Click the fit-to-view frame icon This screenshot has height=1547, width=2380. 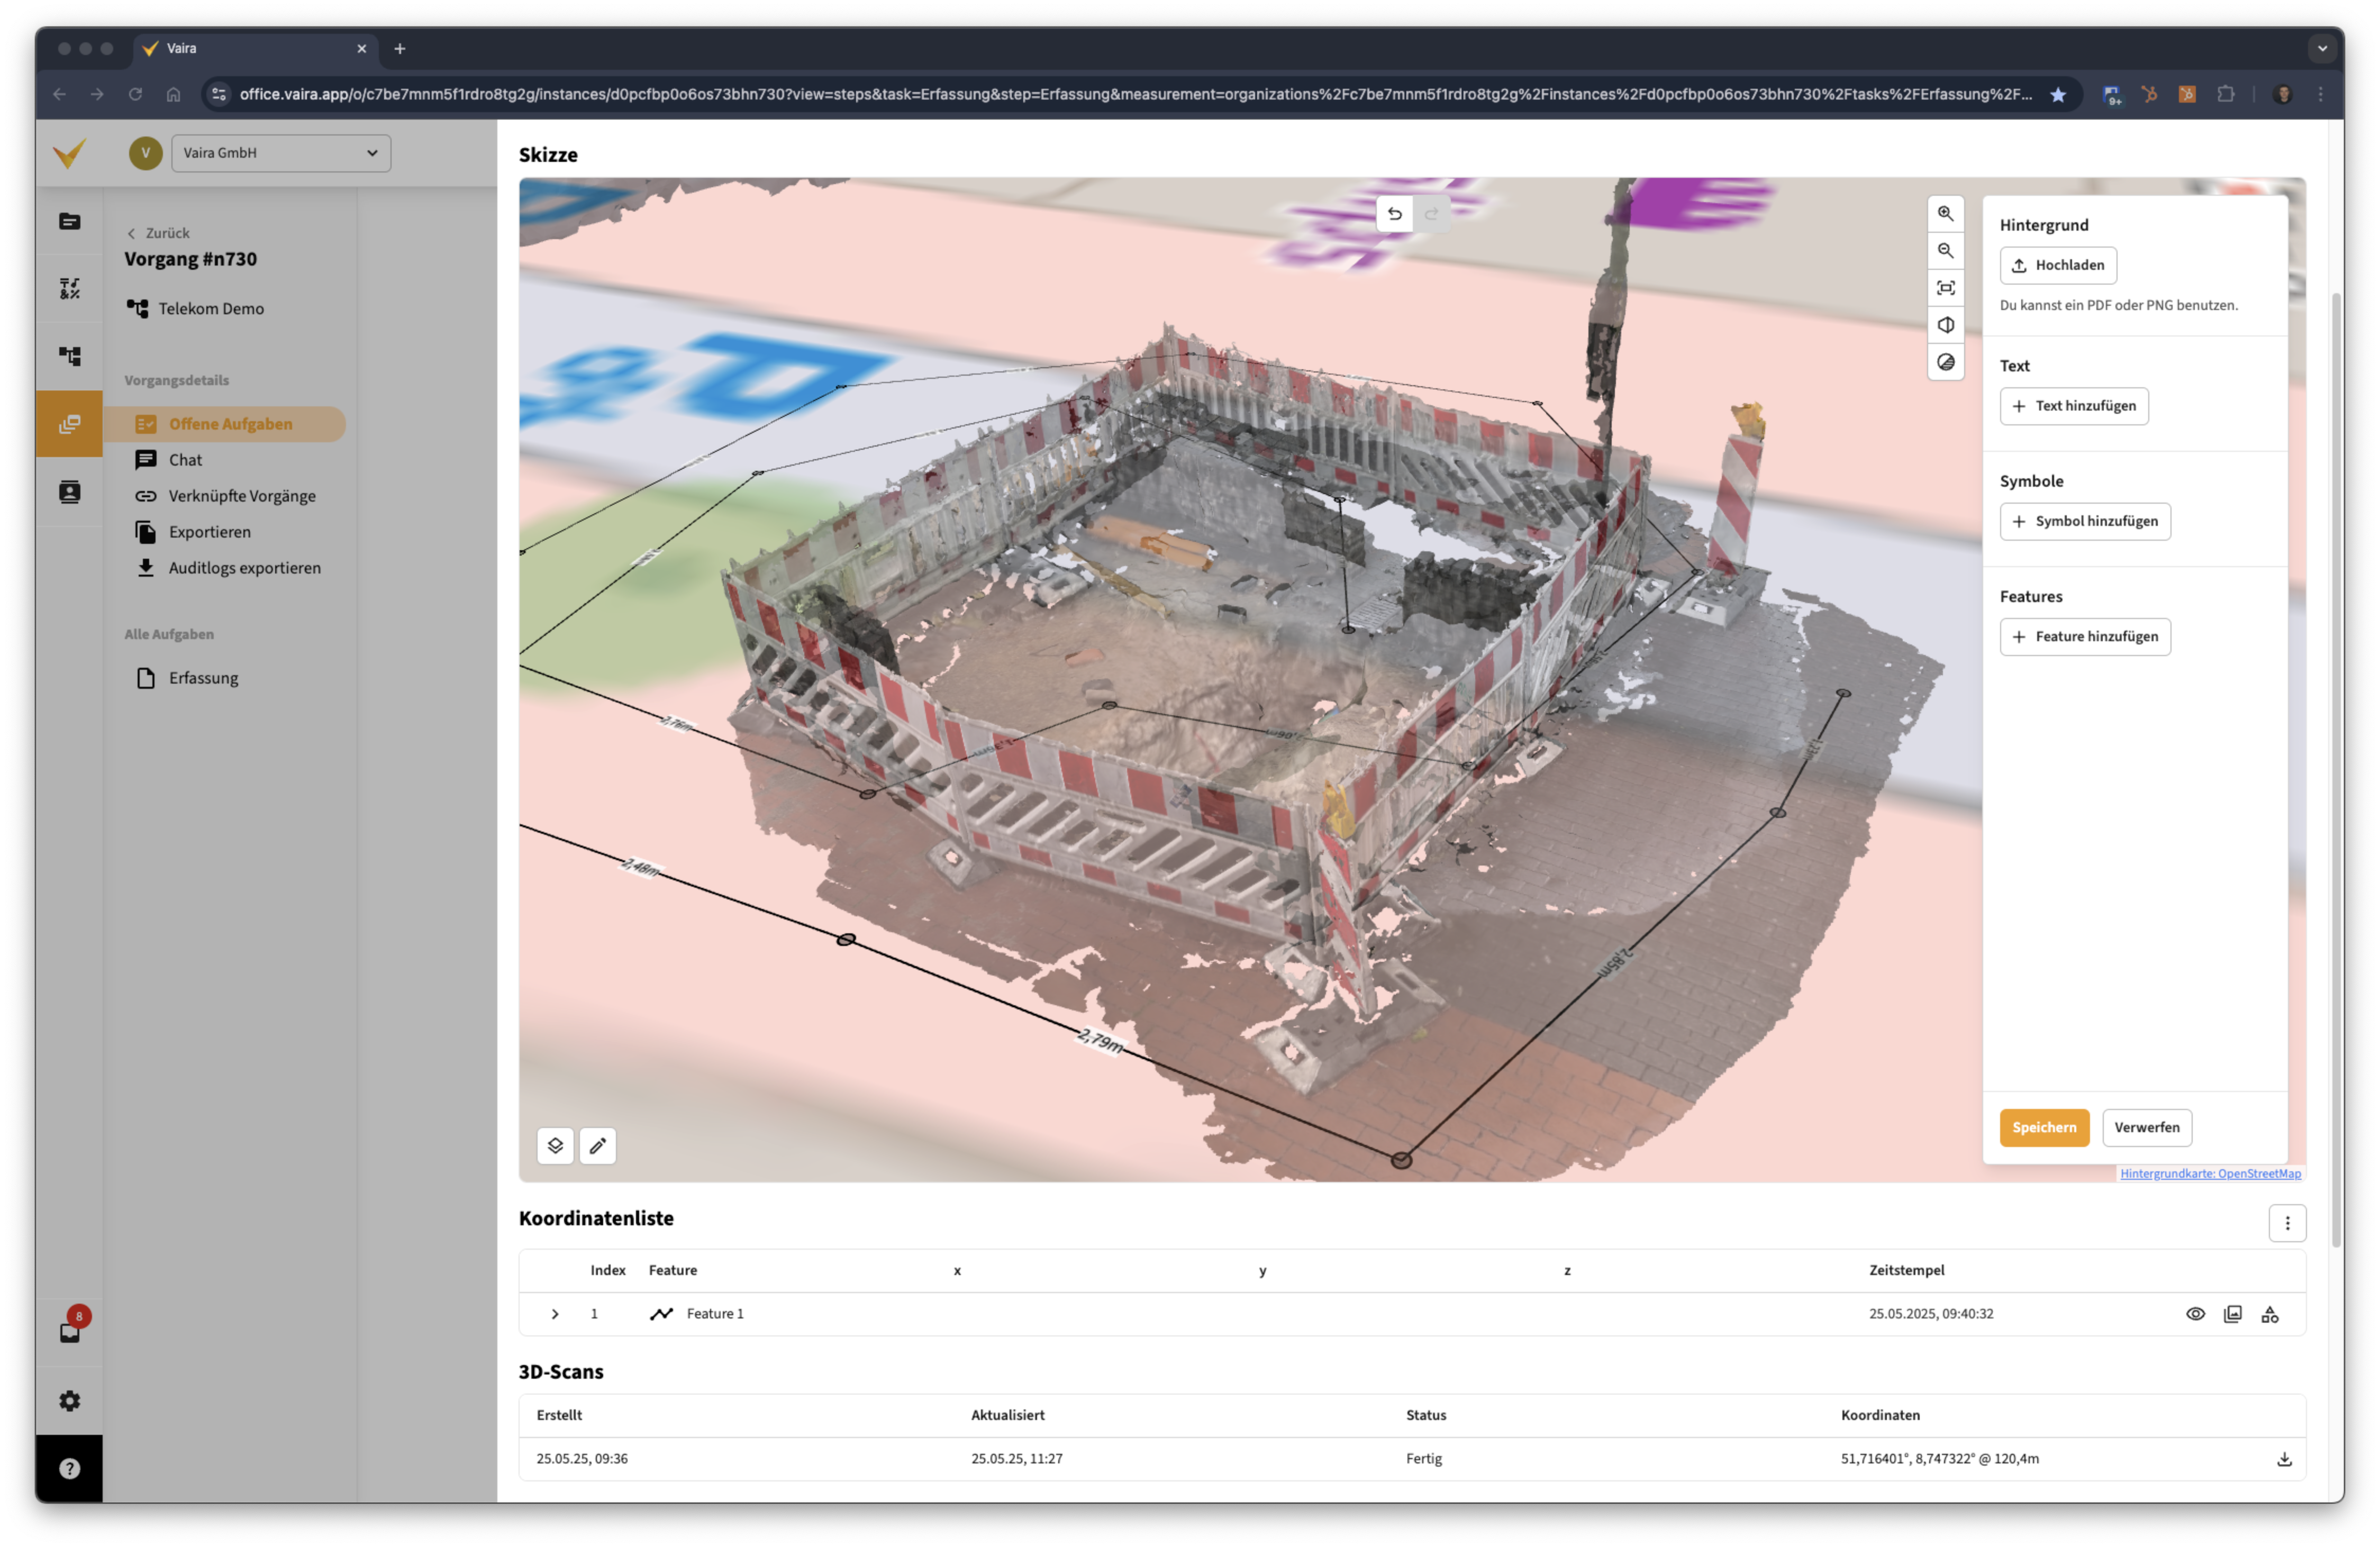pos(1945,288)
